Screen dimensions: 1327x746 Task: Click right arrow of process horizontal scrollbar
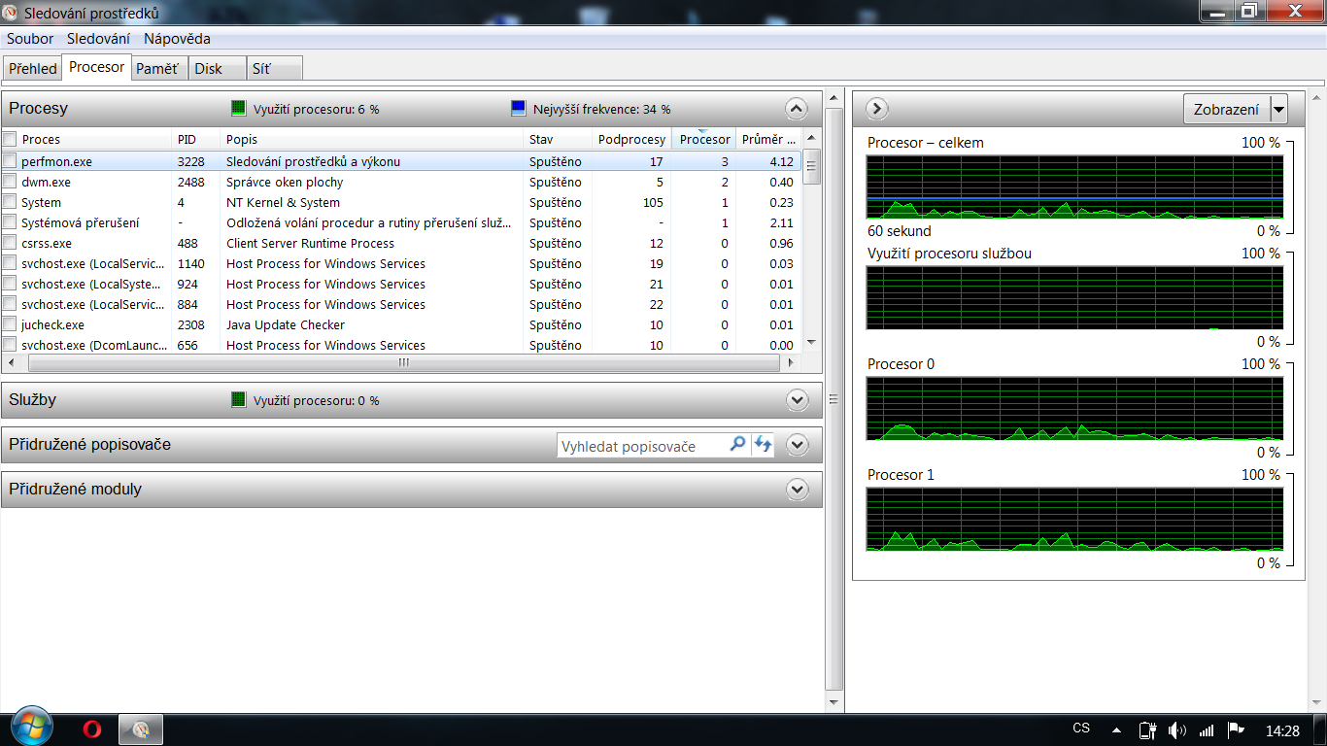click(x=791, y=362)
